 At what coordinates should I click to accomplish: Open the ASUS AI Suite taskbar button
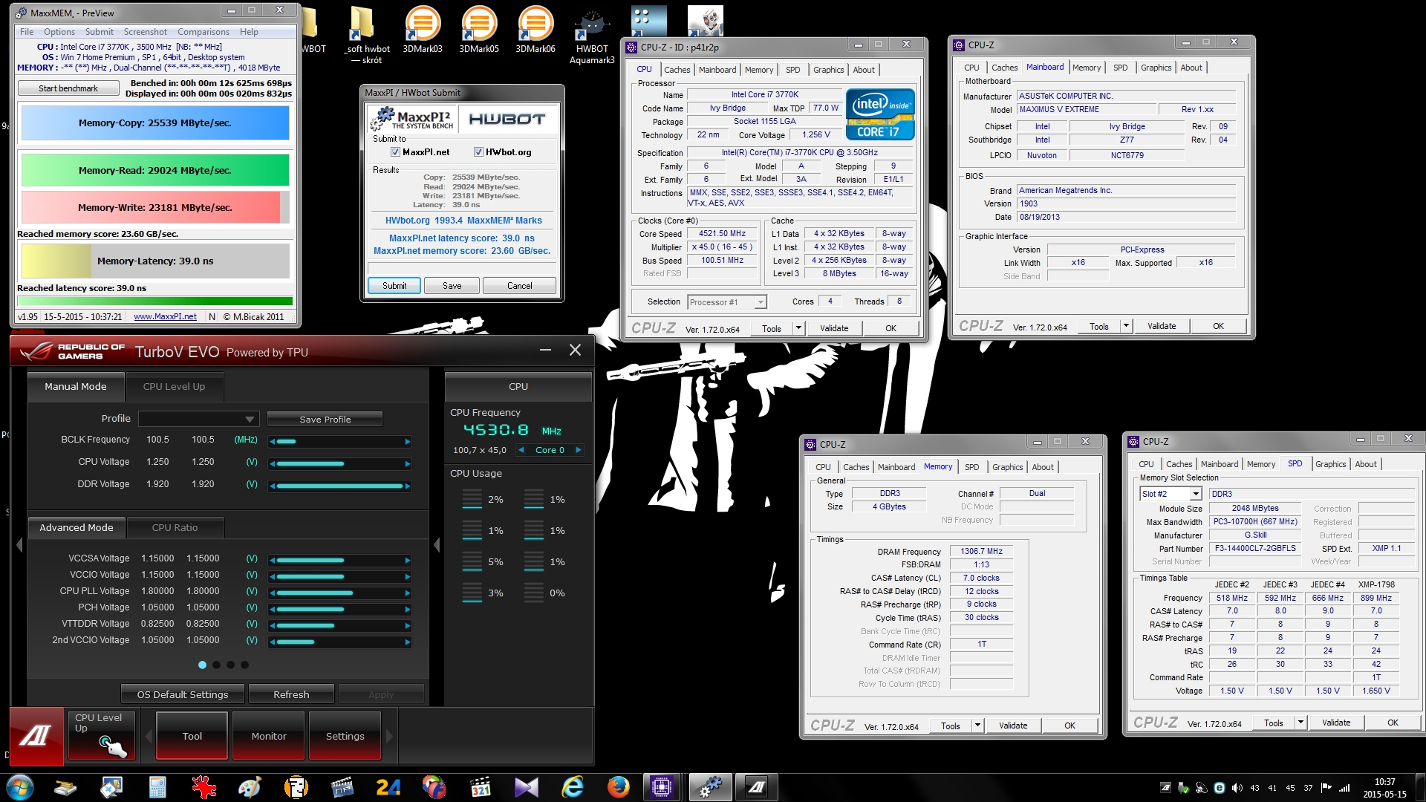pyautogui.click(x=756, y=787)
